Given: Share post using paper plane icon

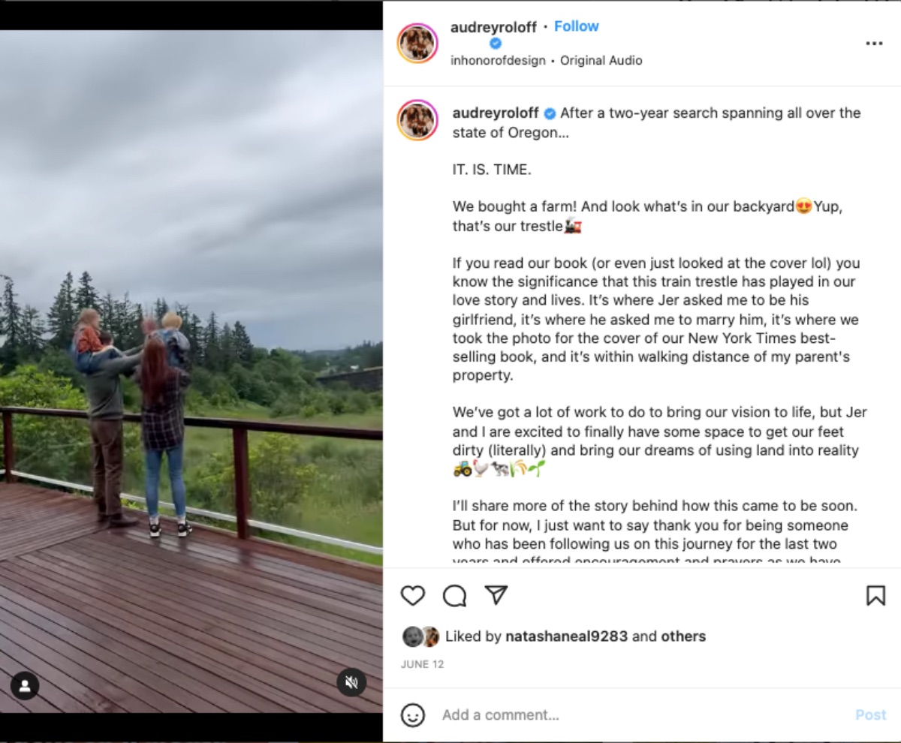Looking at the screenshot, I should point(496,595).
